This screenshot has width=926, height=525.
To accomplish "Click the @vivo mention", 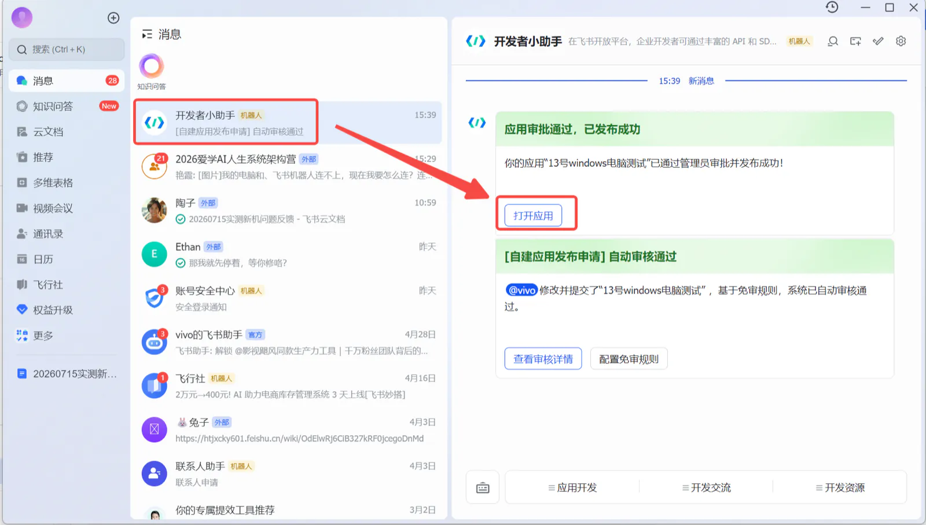I will [521, 290].
